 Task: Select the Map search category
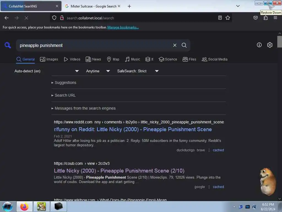(x=113, y=59)
